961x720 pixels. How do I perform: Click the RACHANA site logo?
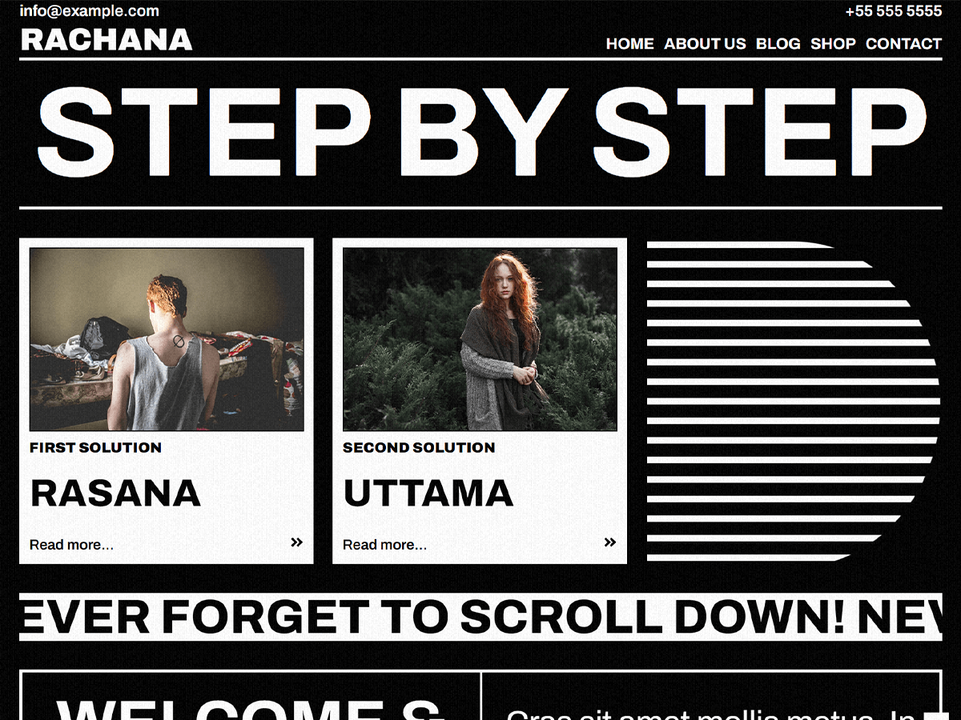tap(107, 40)
